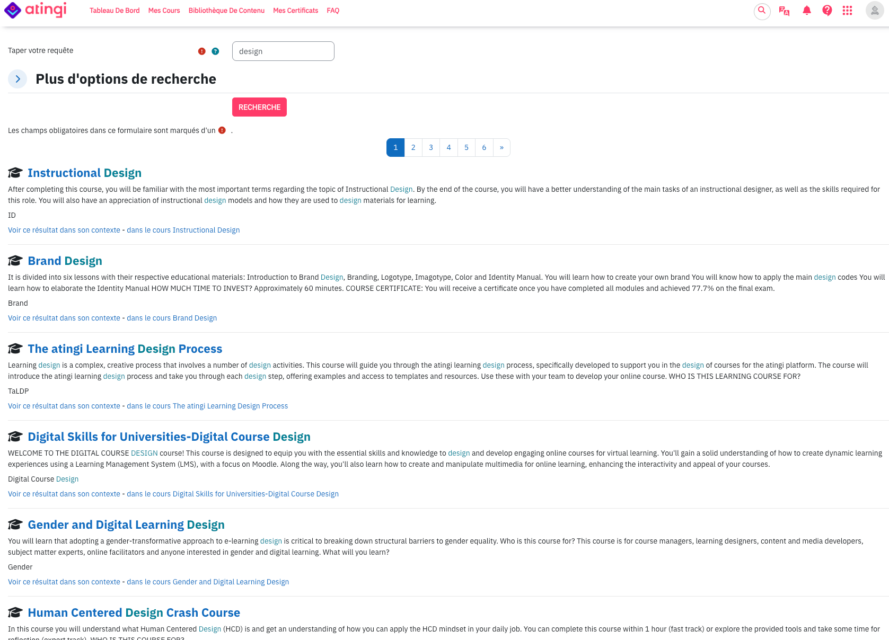Open Gender and Digital Learning Design title
The image size is (889, 640).
coord(126,525)
